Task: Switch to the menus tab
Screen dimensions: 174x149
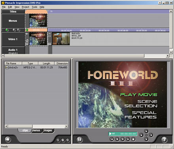Action: [36, 130]
